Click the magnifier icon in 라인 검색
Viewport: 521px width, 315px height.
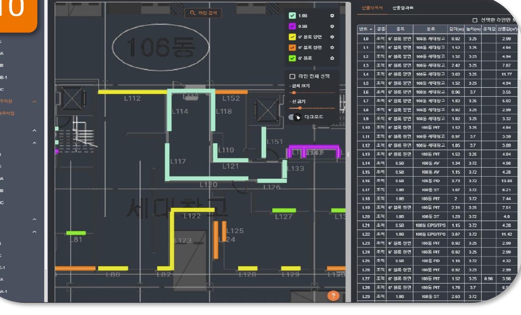pyautogui.click(x=192, y=13)
